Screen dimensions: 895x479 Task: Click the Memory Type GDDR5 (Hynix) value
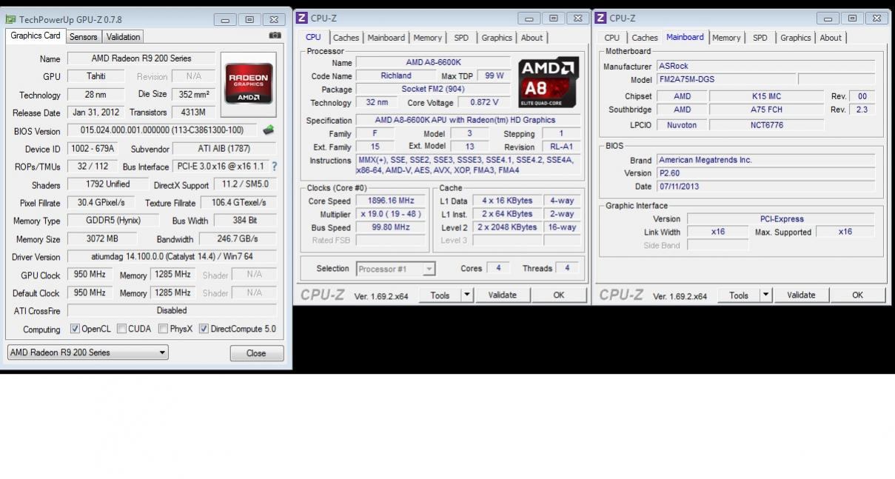(113, 220)
